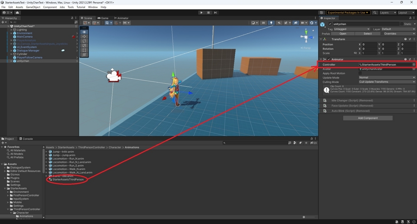Select the Move tool in Scene tools overlay
The height and width of the screenshot is (224, 417).
[84, 36]
